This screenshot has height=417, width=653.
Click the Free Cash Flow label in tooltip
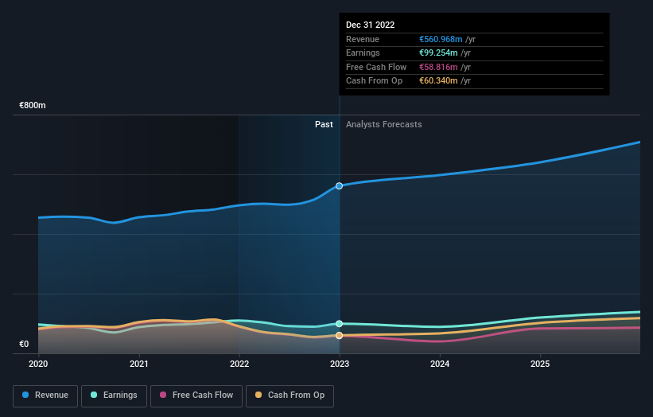pyautogui.click(x=376, y=67)
